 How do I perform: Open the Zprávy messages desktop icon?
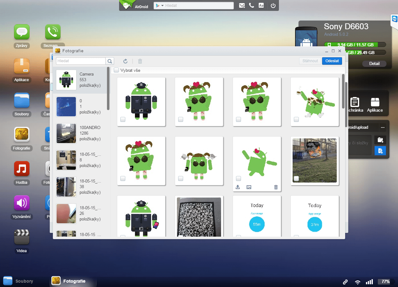coord(22,32)
